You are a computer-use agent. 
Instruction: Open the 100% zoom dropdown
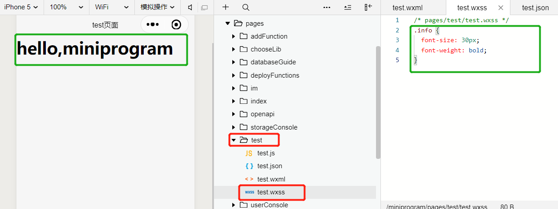(66, 7)
